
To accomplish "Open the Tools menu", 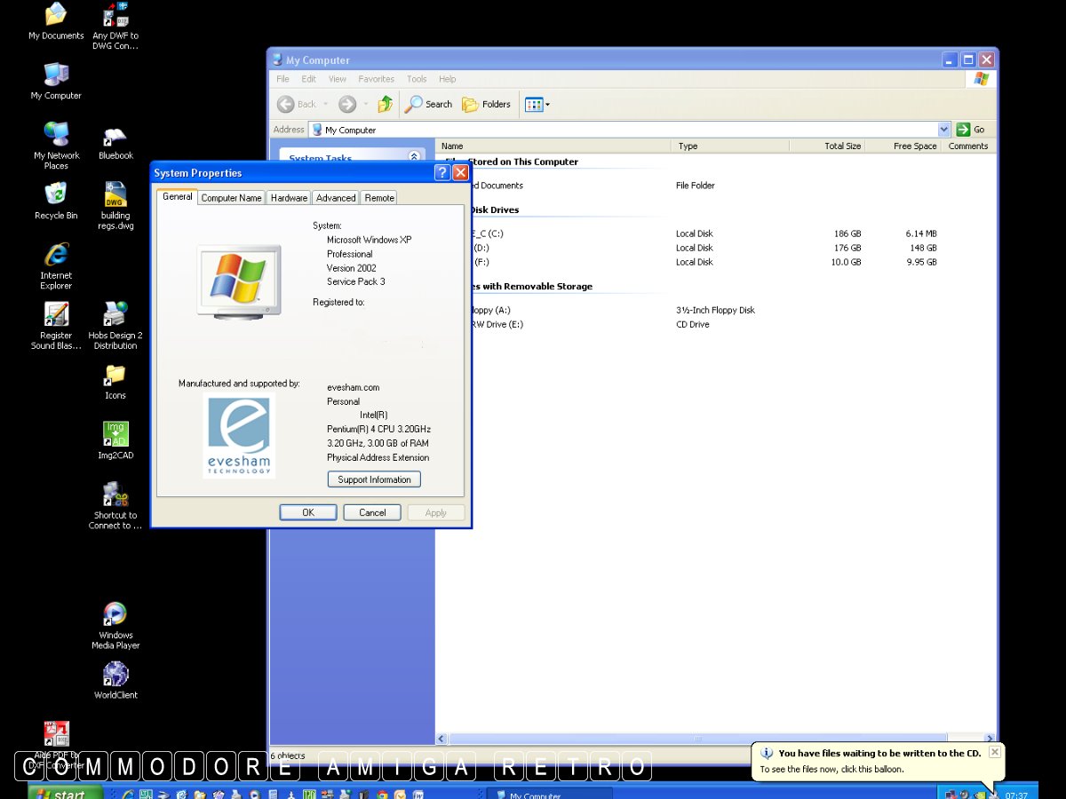I will tap(417, 79).
